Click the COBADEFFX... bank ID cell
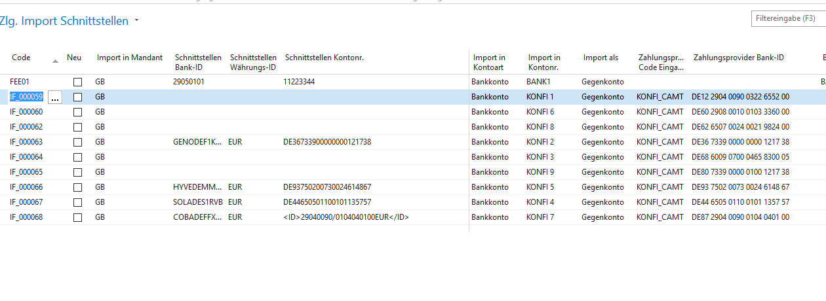The width and height of the screenshot is (826, 301). click(197, 217)
